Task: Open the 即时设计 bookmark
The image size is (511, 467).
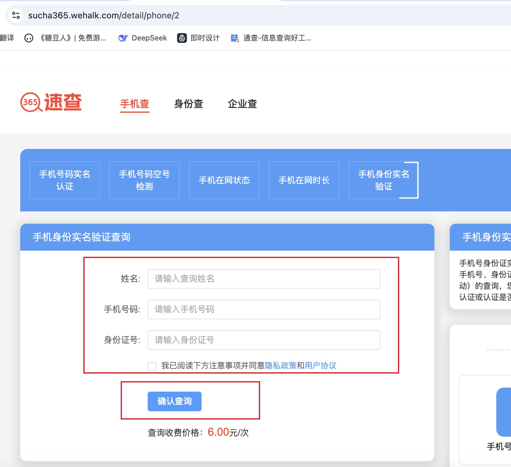Action: pyautogui.click(x=199, y=38)
